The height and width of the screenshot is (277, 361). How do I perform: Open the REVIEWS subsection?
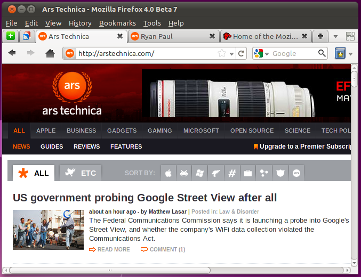click(86, 146)
